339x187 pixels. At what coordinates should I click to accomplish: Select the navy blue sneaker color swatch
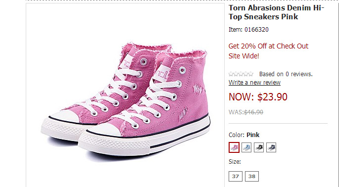pos(271,147)
